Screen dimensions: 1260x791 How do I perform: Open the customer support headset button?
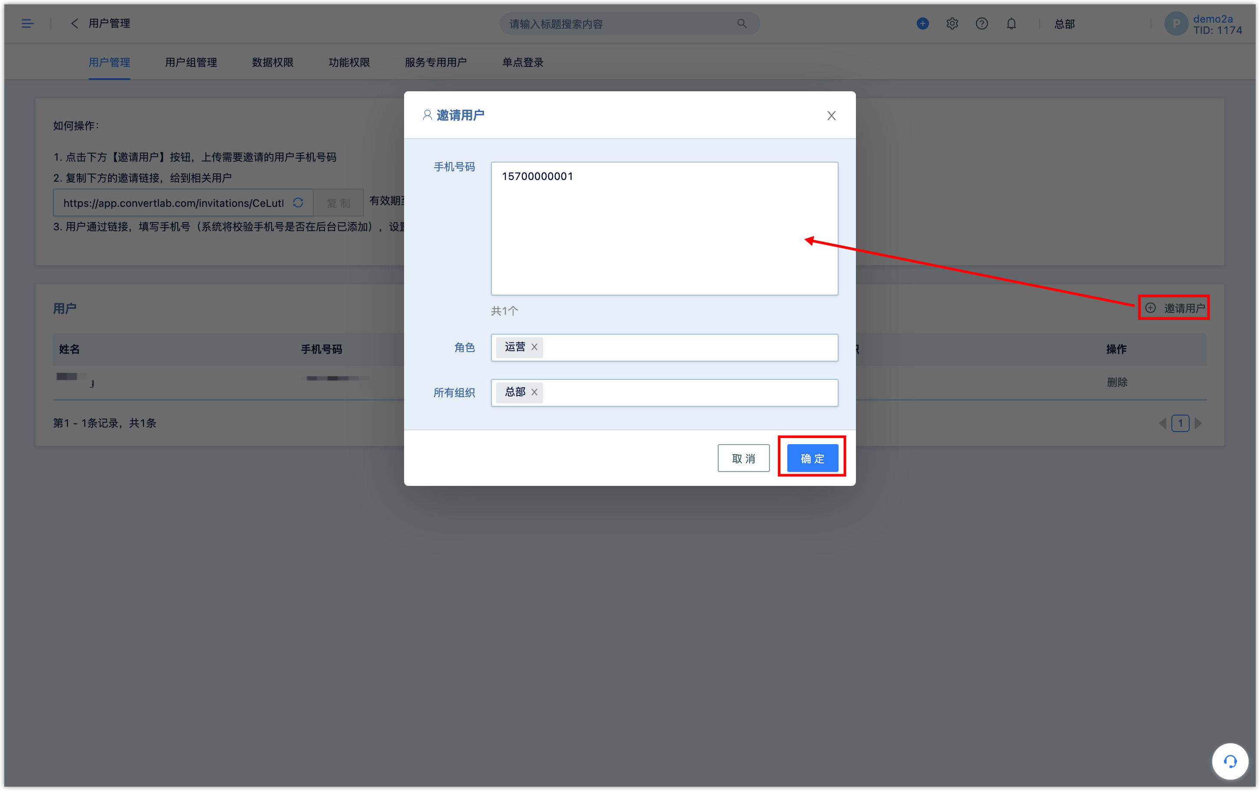[1230, 761]
